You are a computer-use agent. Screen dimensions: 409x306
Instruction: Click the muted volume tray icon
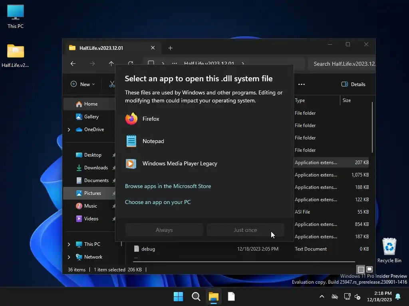[x=357, y=296]
